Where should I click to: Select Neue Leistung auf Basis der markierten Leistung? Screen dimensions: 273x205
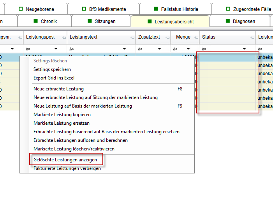[111, 106]
